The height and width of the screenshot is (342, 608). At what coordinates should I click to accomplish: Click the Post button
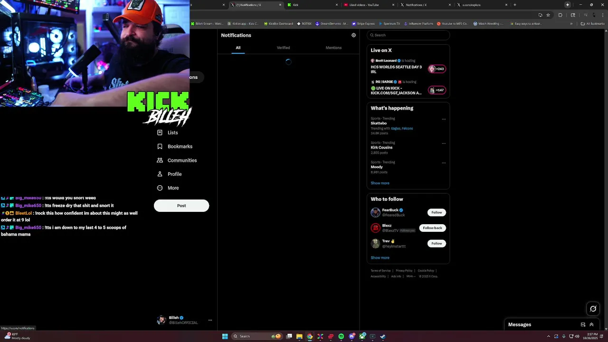pyautogui.click(x=181, y=206)
